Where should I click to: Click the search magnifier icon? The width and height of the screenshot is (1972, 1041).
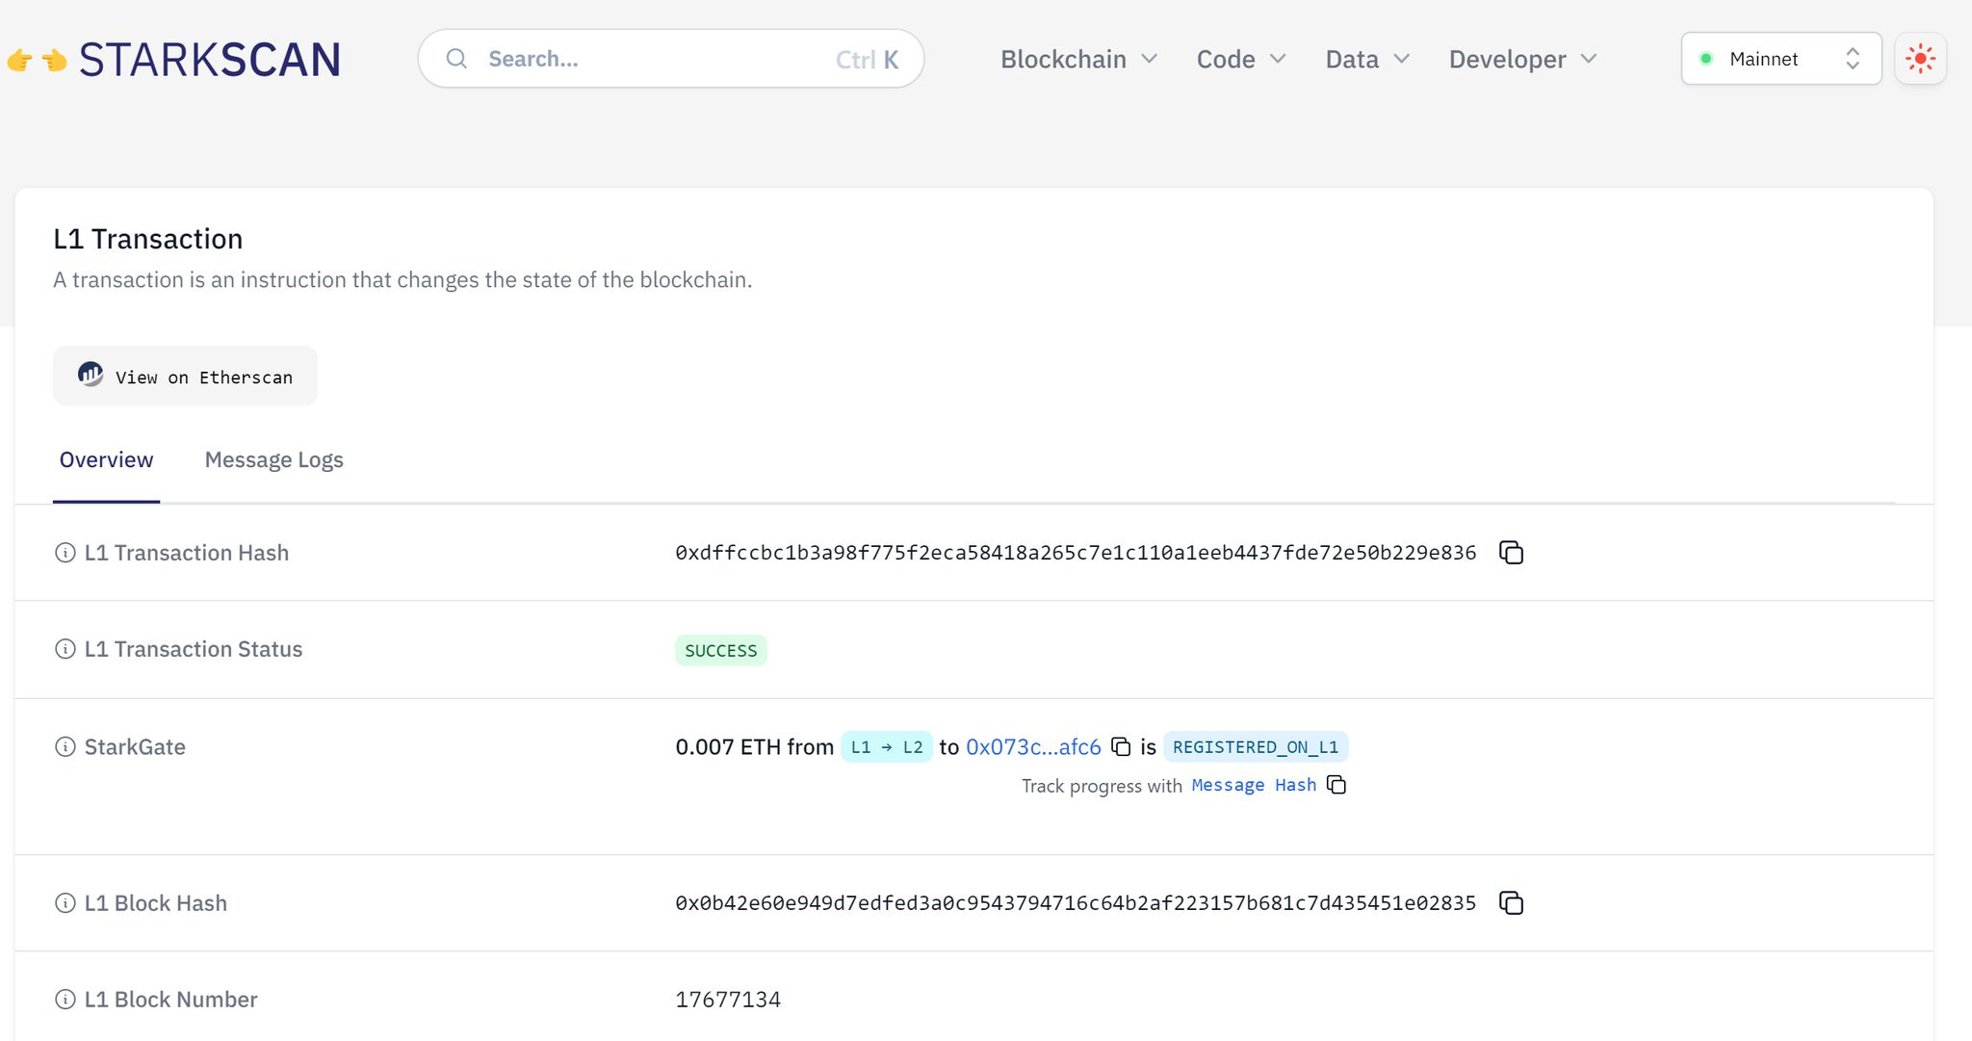(456, 59)
